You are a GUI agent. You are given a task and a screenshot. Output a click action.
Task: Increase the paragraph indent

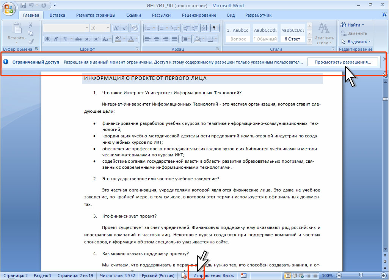click(195, 28)
